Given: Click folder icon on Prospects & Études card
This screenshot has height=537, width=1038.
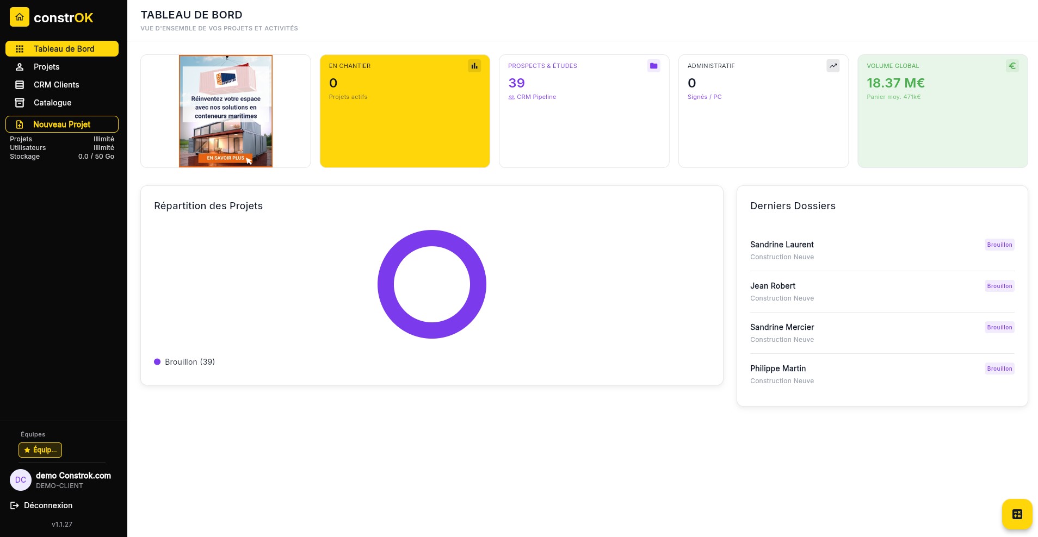Looking at the screenshot, I should coord(653,66).
